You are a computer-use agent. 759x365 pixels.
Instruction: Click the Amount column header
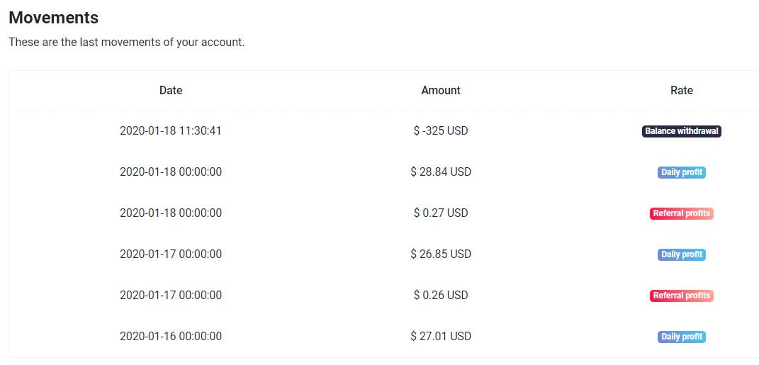point(441,90)
